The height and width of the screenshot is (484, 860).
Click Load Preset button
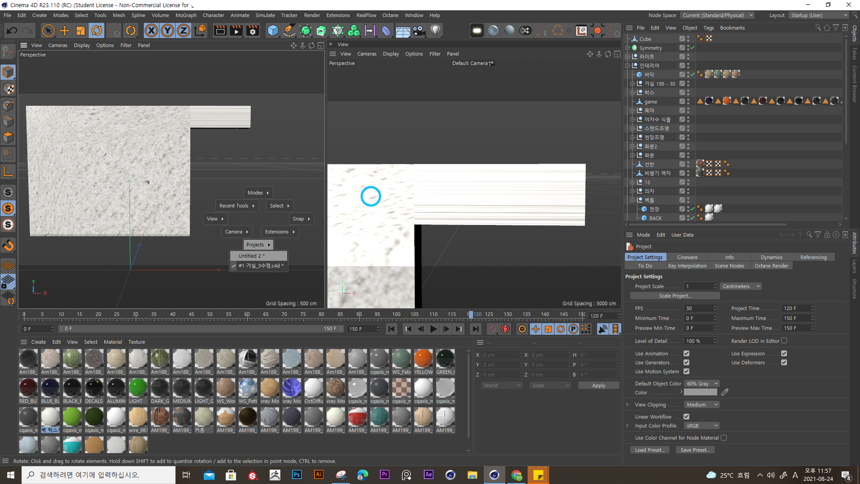pos(649,450)
